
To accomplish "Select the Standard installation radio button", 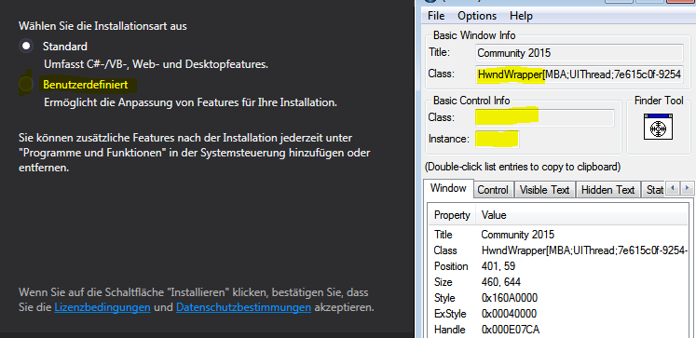I will click(27, 47).
